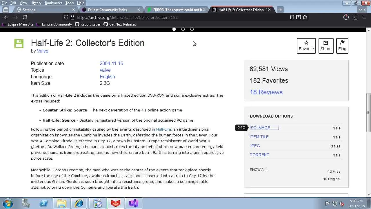The image size is (371, 209).
Task: Expand SHOW ALL download files
Action: (259, 170)
